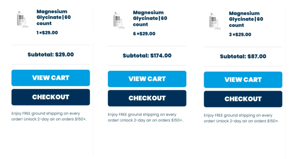Click the product bottle image beside 6×$29.00
The height and width of the screenshot is (159, 291).
point(119,20)
